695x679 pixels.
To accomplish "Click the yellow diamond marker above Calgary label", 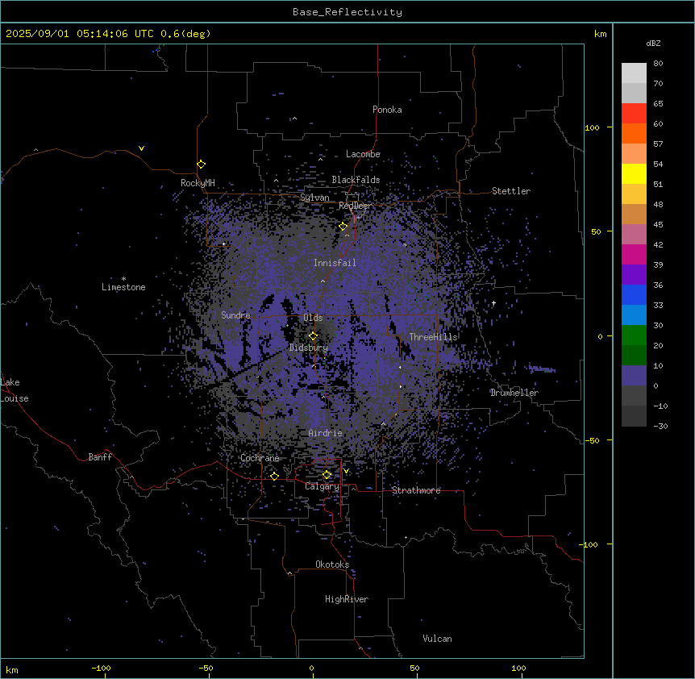I will pyautogui.click(x=327, y=475).
